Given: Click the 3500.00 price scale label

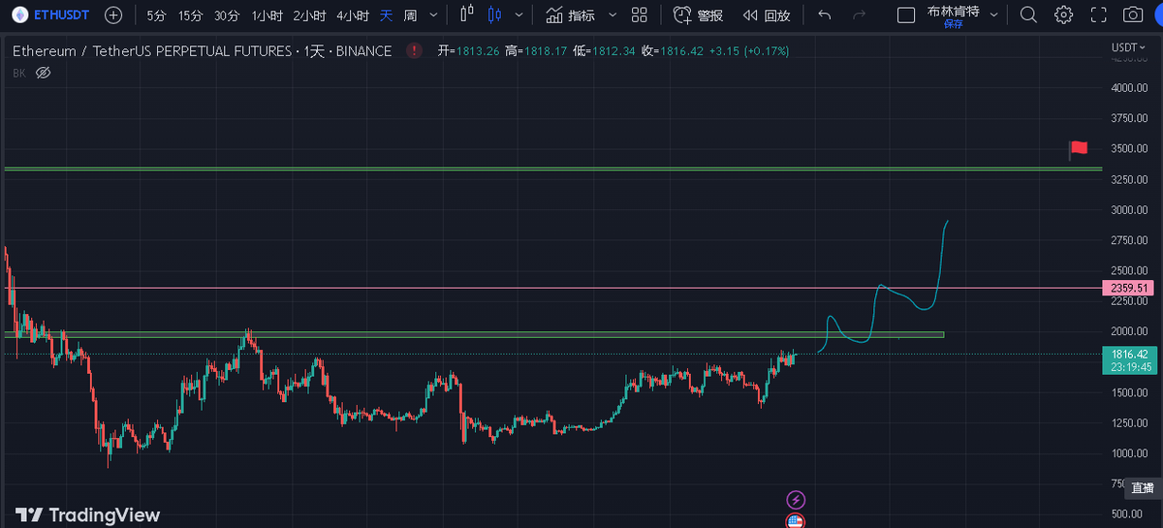Looking at the screenshot, I should 1129,149.
